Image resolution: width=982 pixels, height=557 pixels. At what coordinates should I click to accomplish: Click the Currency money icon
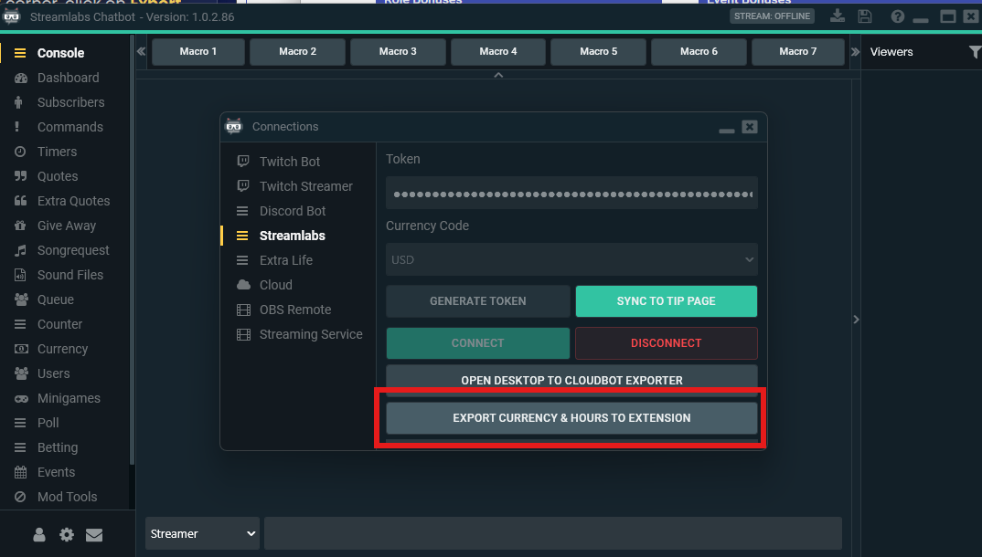[x=21, y=349]
